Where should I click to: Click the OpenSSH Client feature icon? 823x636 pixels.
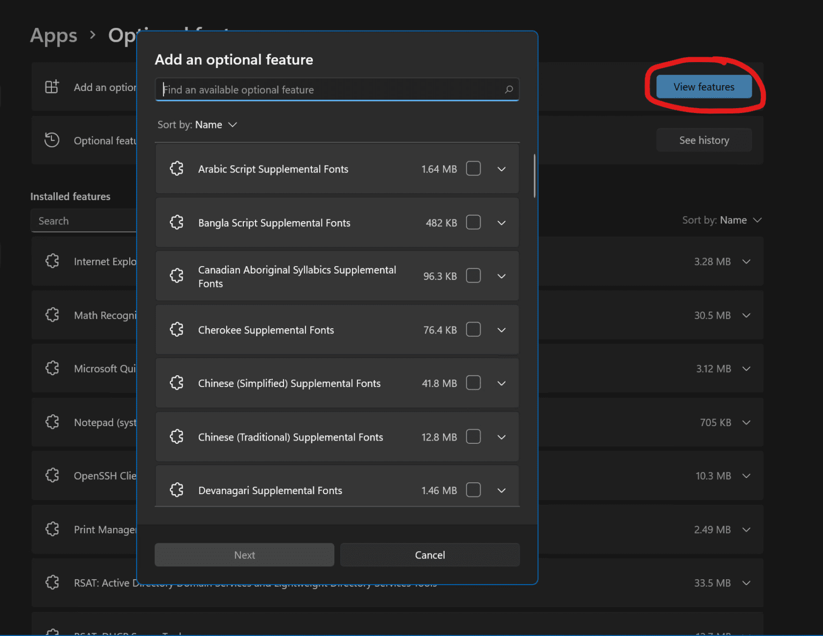52,475
